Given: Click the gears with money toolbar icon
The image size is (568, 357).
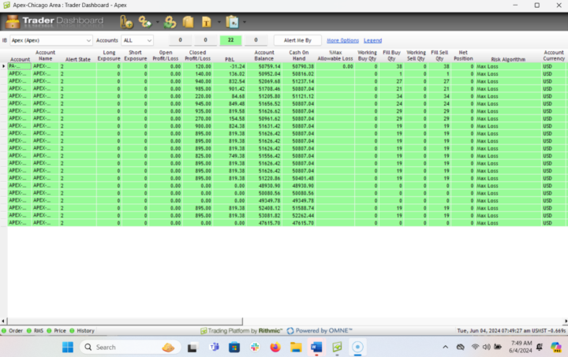Looking at the screenshot, I should 145,22.
